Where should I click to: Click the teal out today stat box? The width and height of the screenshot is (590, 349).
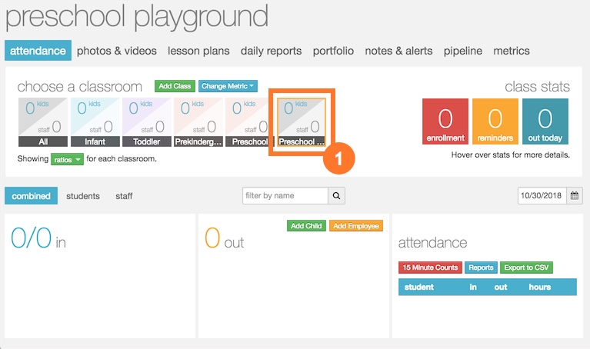tap(545, 122)
